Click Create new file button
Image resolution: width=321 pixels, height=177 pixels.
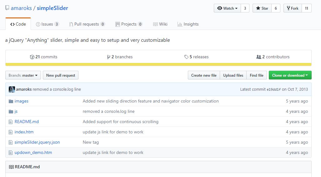pyautogui.click(x=204, y=75)
